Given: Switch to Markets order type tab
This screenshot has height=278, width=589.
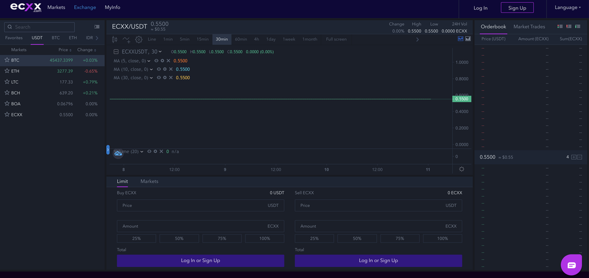Looking at the screenshot, I should click(x=149, y=182).
